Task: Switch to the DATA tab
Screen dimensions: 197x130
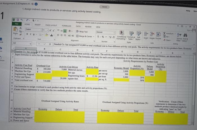Action: point(78,26)
